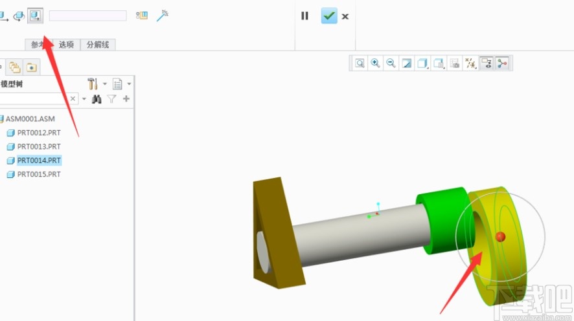
Task: Select the view-plane move icon
Action: pos(36,16)
